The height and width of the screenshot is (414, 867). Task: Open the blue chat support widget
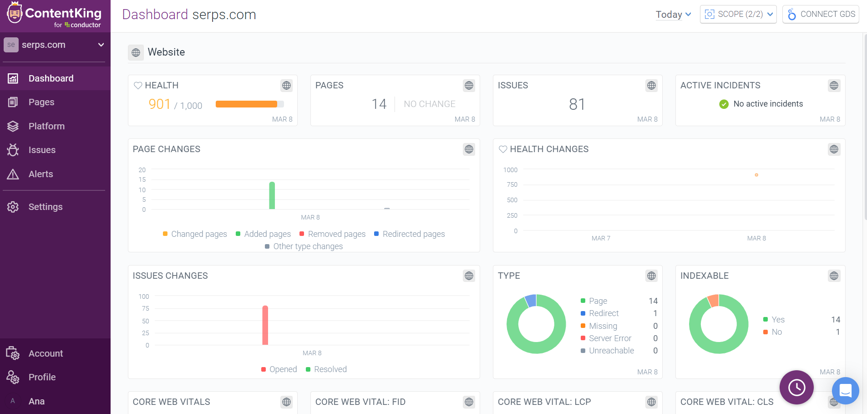coord(845,391)
